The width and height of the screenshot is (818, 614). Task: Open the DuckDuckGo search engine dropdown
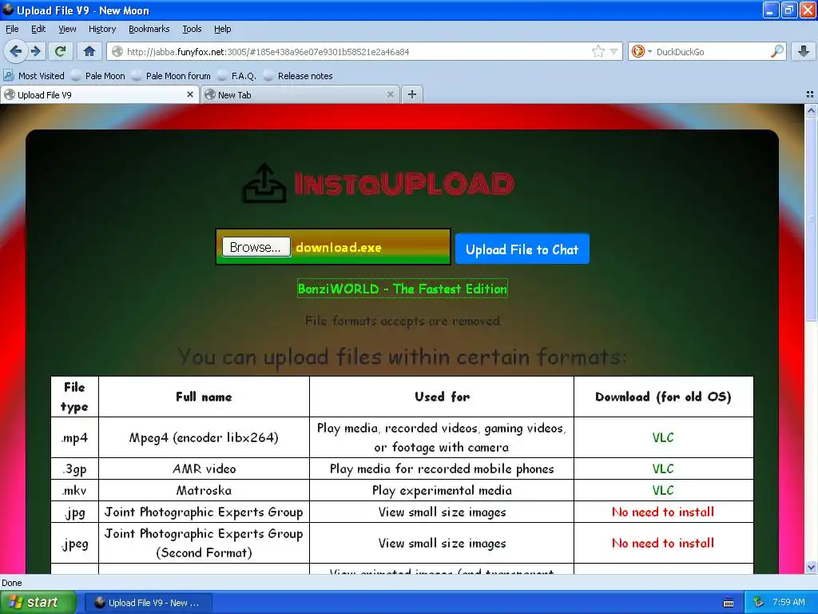(641, 51)
